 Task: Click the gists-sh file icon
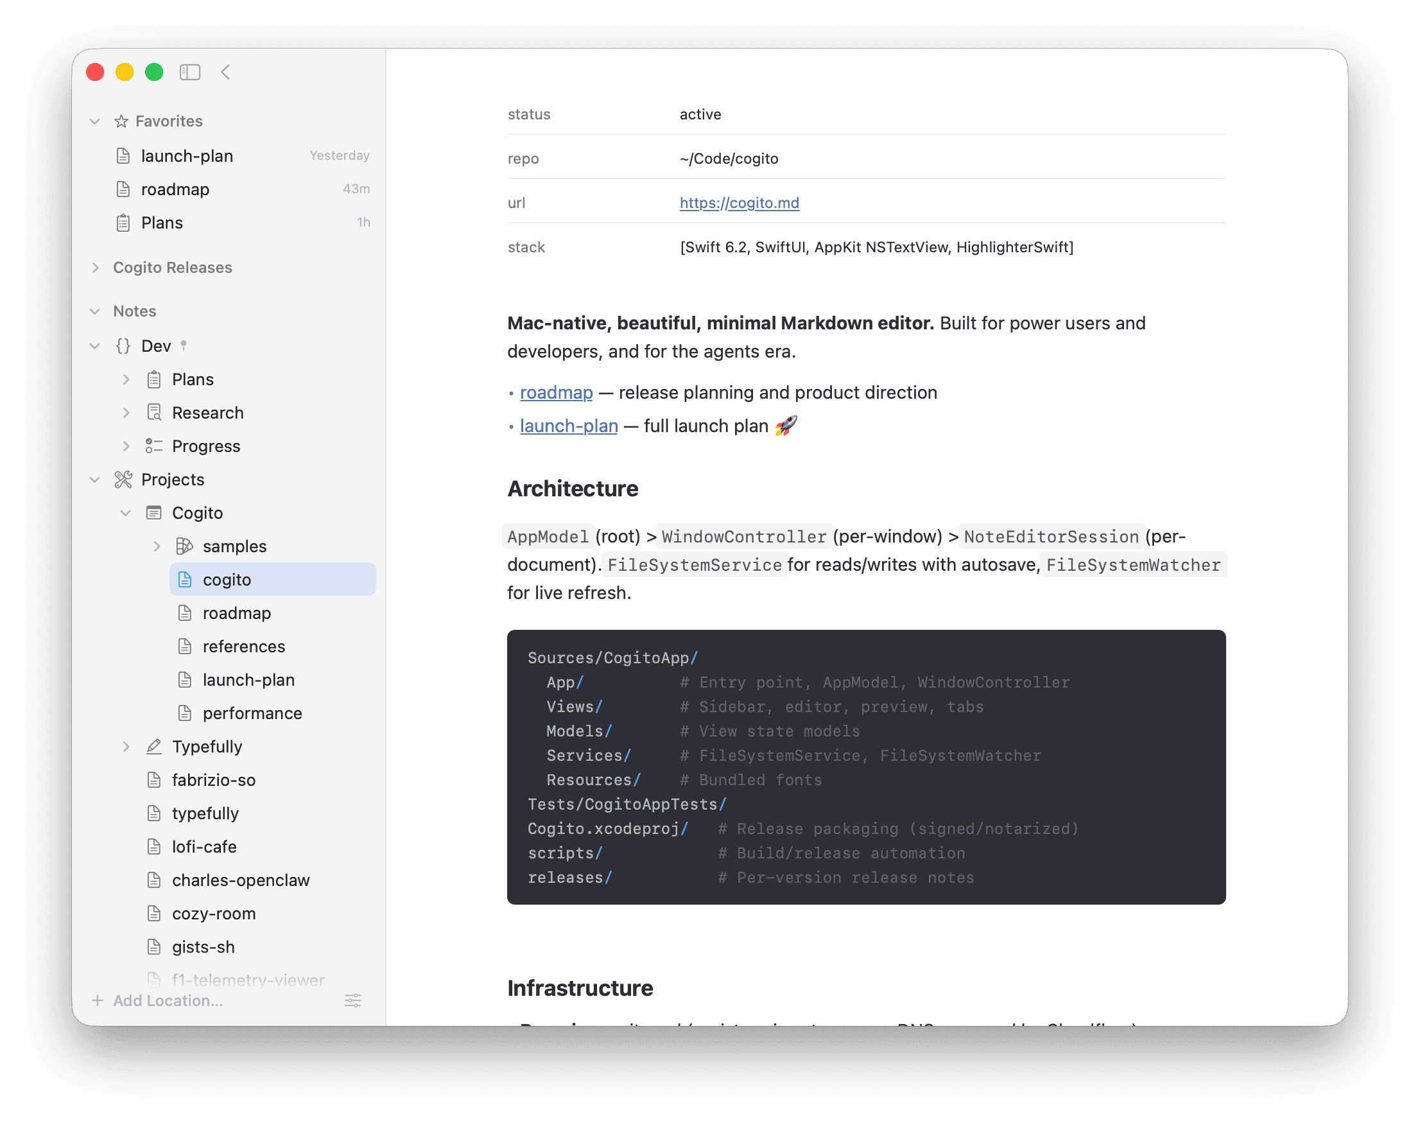[x=153, y=948]
